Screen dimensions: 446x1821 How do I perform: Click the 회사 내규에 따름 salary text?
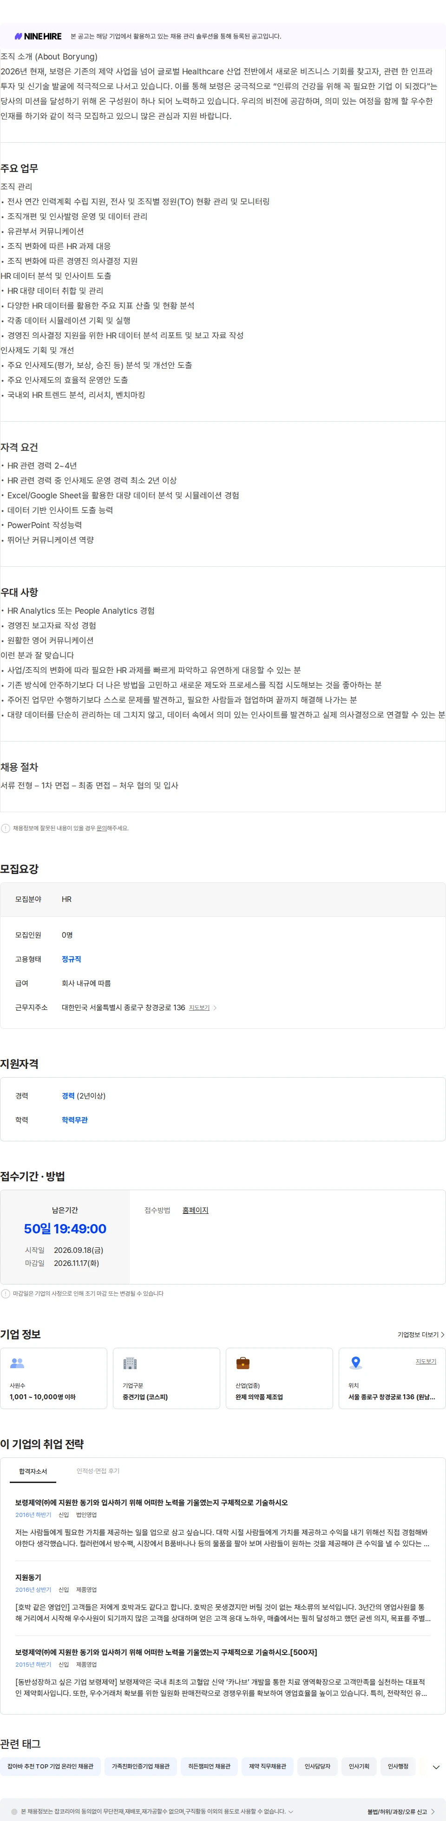[x=86, y=983]
